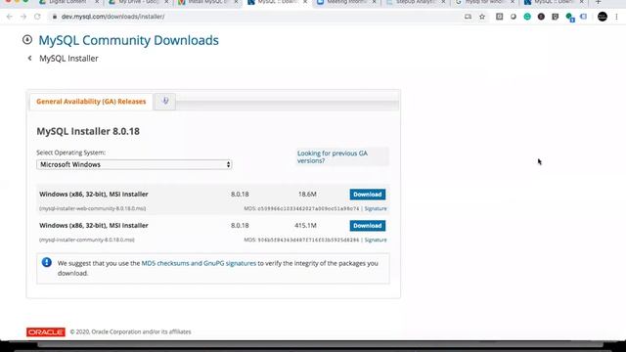Click the blue info icon in the suggestion box
This screenshot has width=626, height=352.
point(46,263)
